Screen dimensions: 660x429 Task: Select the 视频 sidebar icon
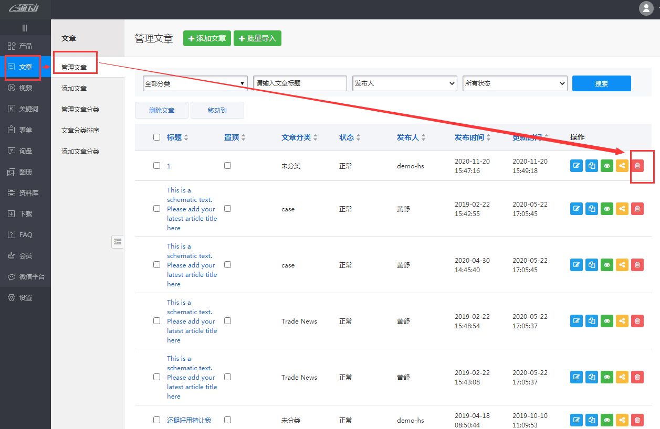click(x=24, y=88)
